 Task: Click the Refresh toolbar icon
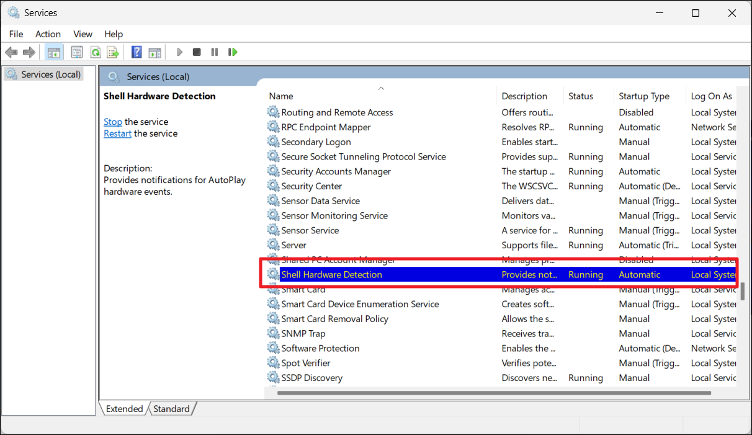96,52
